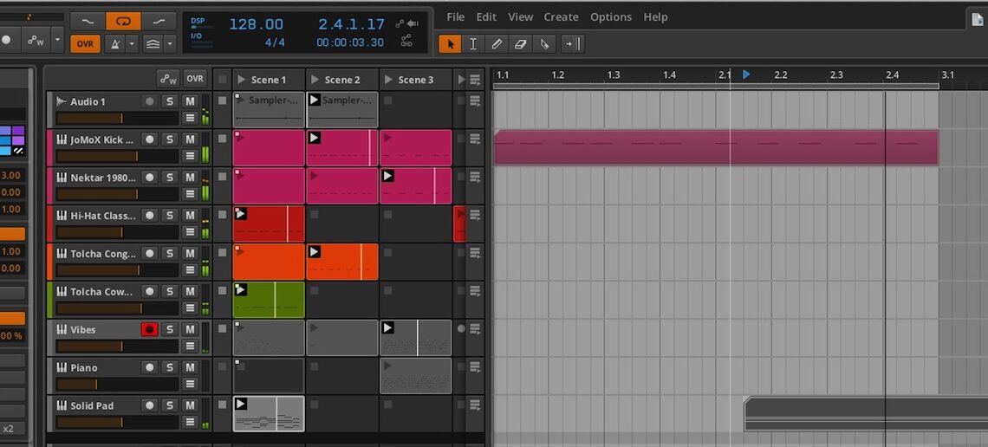Select the Knife slice tool
This screenshot has height=447, width=988.
click(x=544, y=43)
